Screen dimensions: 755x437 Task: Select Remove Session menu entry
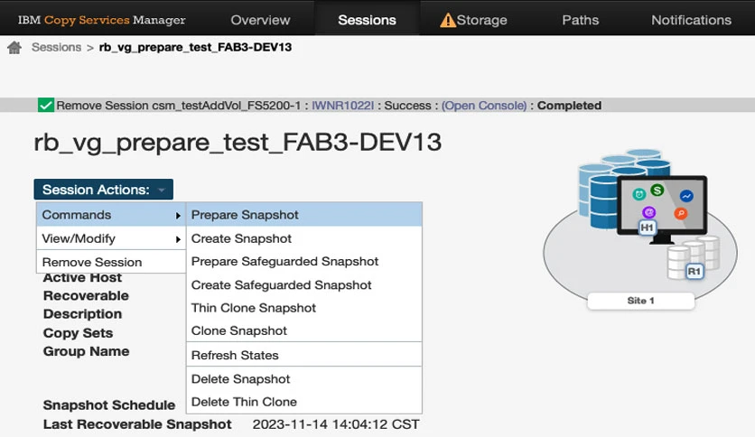[x=111, y=262]
